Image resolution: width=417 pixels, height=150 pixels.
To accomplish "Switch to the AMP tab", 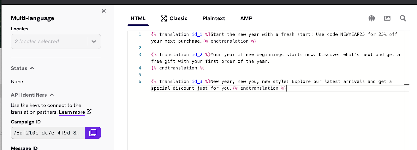I will tap(246, 18).
